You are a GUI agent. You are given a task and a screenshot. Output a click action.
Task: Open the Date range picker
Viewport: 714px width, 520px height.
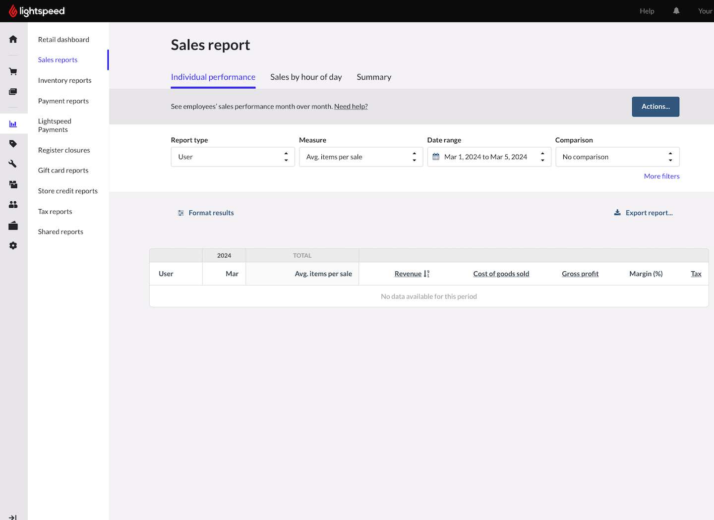point(489,157)
